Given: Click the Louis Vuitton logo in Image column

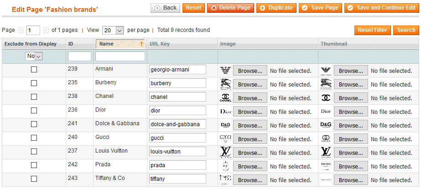Looking at the screenshot, I should click(225, 153).
